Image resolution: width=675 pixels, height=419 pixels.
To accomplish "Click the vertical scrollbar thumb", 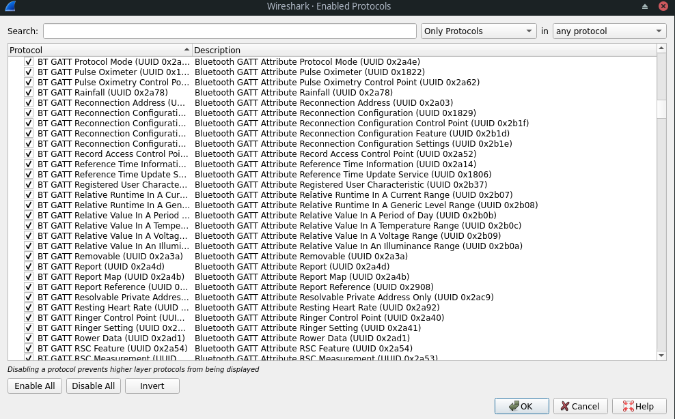I will 661,109.
